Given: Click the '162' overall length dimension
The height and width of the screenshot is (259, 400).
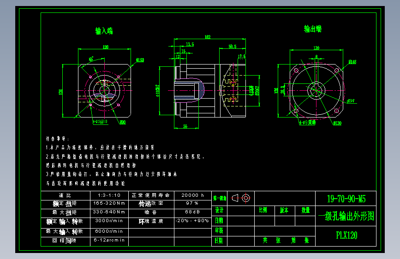Looking at the screenshot, I should click(x=208, y=37).
